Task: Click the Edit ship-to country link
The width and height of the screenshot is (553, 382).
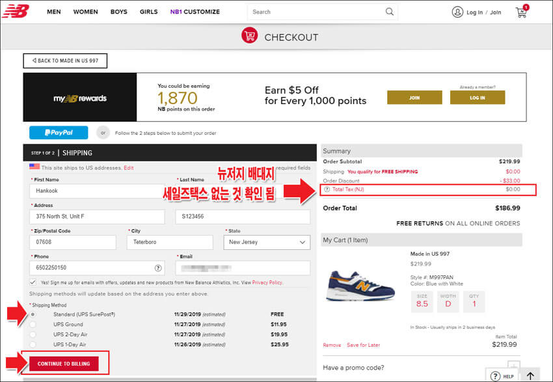Action: [x=129, y=168]
